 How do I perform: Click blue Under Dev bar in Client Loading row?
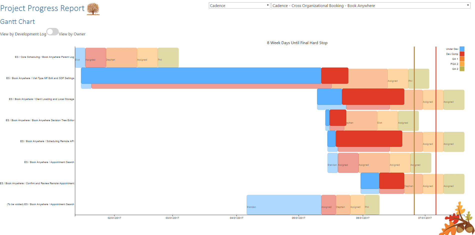(x=330, y=97)
